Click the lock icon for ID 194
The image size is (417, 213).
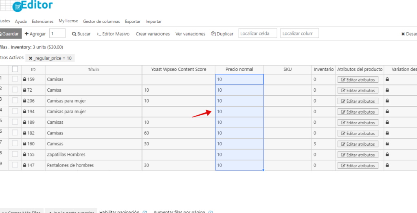tap(24, 112)
